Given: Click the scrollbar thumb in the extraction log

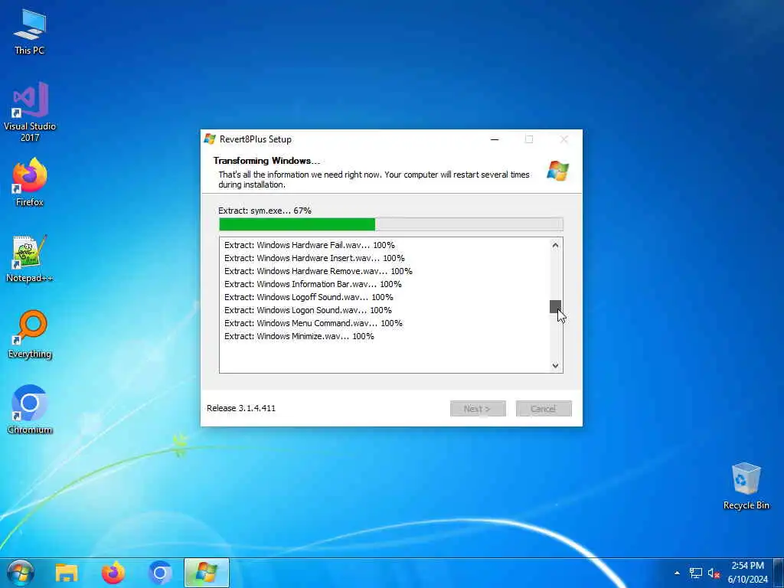Looking at the screenshot, I should click(x=556, y=306).
